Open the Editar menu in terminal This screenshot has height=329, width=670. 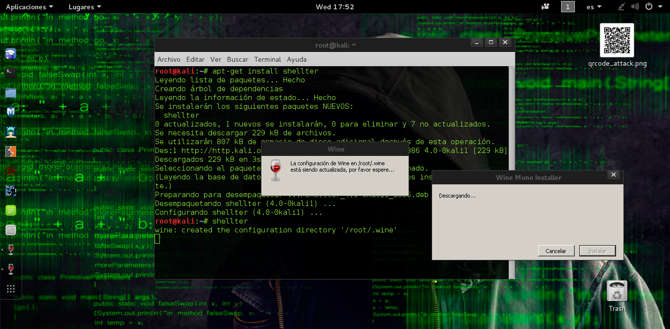pyautogui.click(x=195, y=59)
